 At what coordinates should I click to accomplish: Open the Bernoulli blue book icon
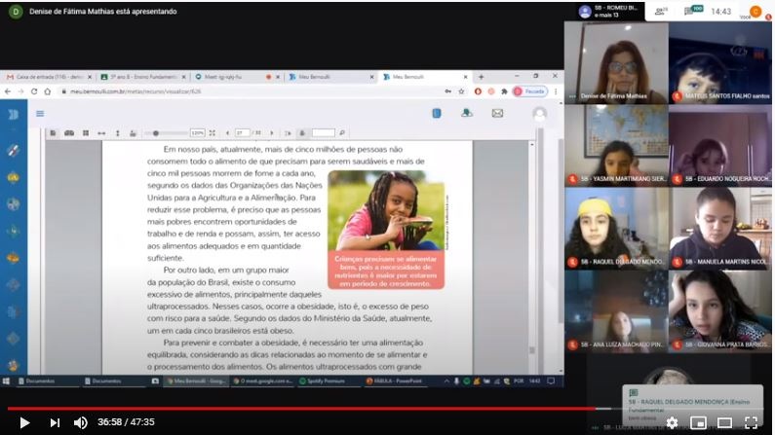437,114
